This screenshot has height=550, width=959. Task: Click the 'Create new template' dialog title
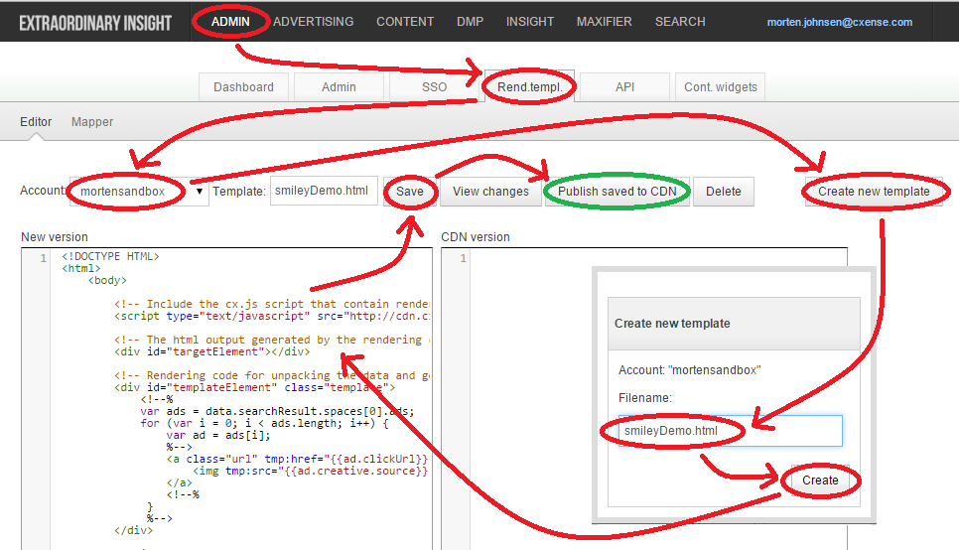point(672,323)
